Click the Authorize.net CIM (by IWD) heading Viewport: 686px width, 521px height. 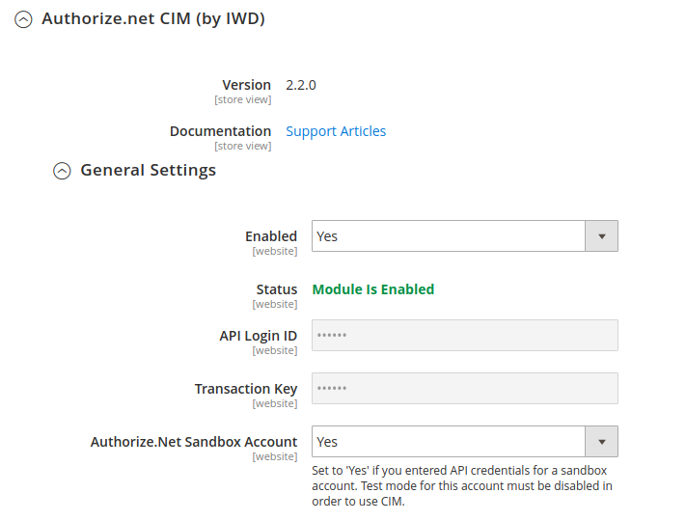click(153, 18)
